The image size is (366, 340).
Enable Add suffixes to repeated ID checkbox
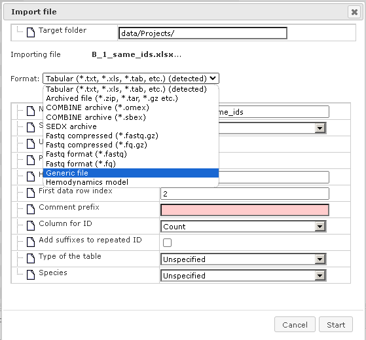click(167, 242)
